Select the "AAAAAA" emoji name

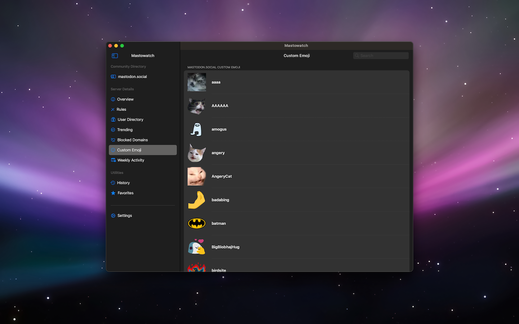click(x=220, y=106)
